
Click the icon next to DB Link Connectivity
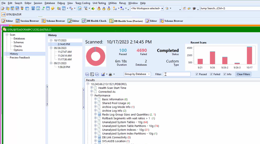(x=99, y=137)
